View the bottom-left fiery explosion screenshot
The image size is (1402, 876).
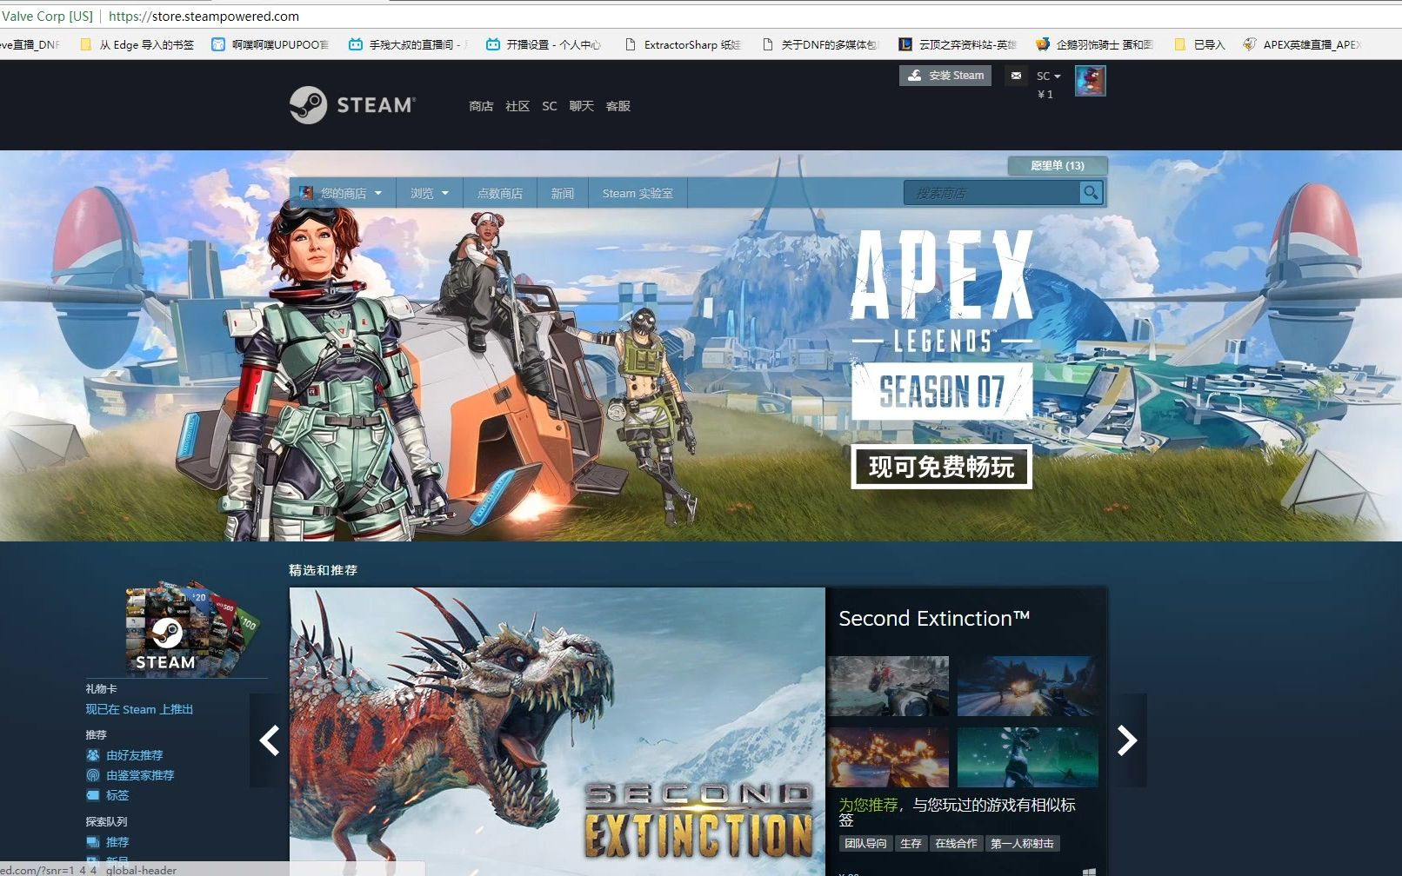point(888,757)
